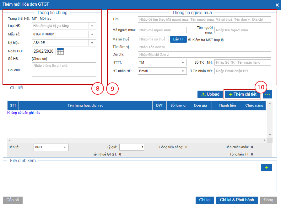The width and height of the screenshot is (281, 206).
Task: Click the green plus attach file button
Action: [267, 167]
